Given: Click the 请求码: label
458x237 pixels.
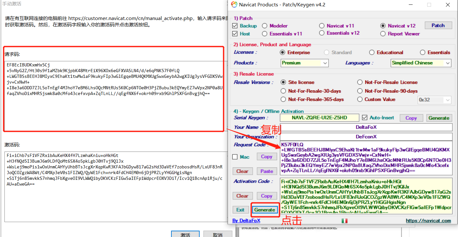Looking at the screenshot, I should tap(12, 54).
